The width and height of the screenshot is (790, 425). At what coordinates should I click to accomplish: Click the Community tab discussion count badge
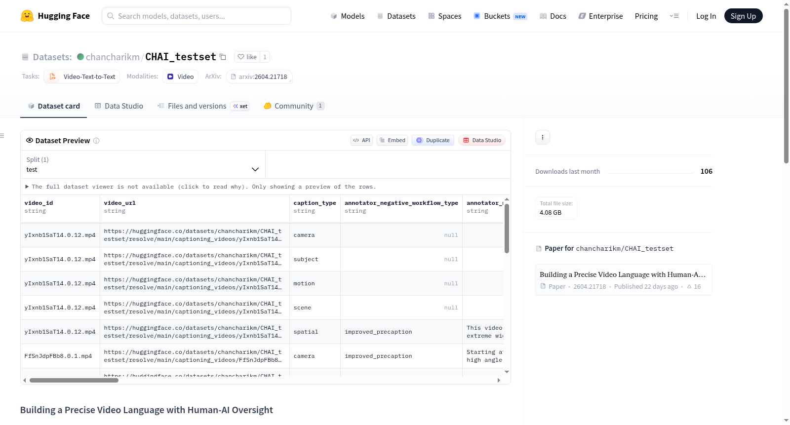[x=320, y=106]
